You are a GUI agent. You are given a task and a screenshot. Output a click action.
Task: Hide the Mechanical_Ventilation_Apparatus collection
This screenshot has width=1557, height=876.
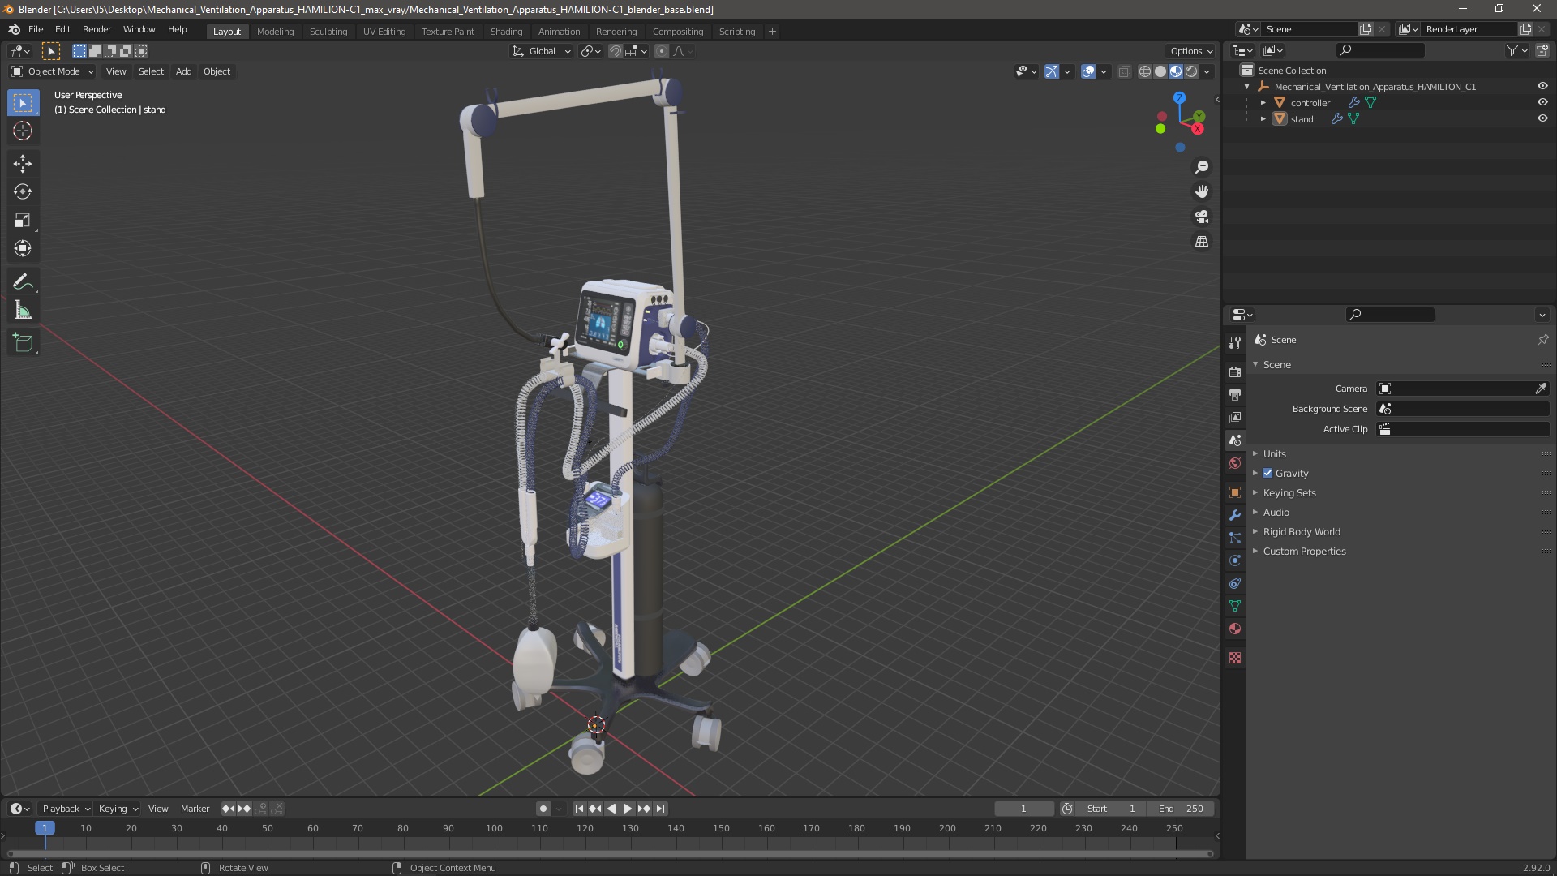[1542, 86]
